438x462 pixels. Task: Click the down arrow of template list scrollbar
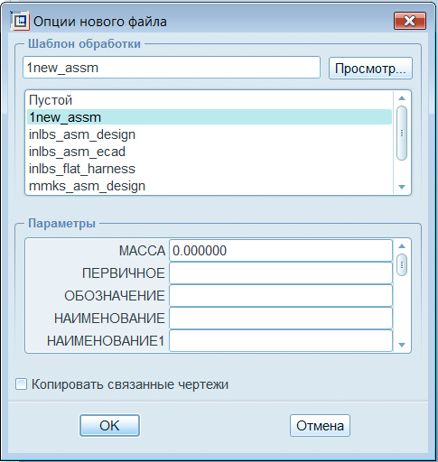coord(402,187)
